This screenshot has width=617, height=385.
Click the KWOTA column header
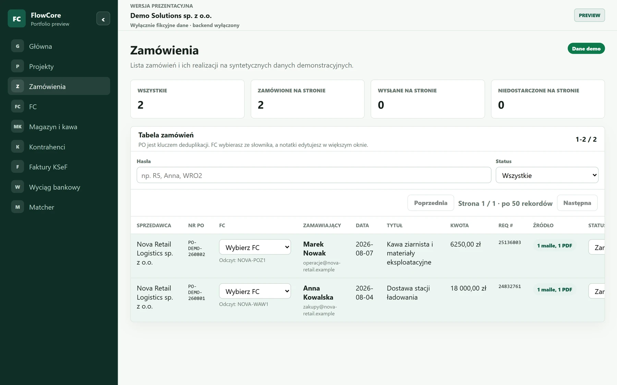[459, 225]
